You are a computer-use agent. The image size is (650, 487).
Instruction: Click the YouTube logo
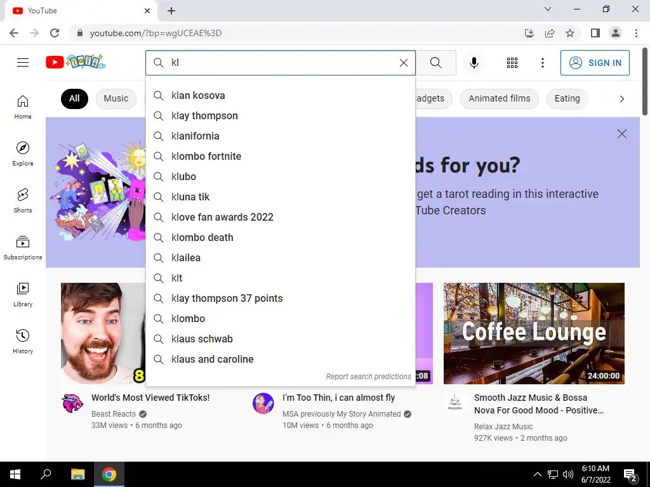(x=76, y=62)
